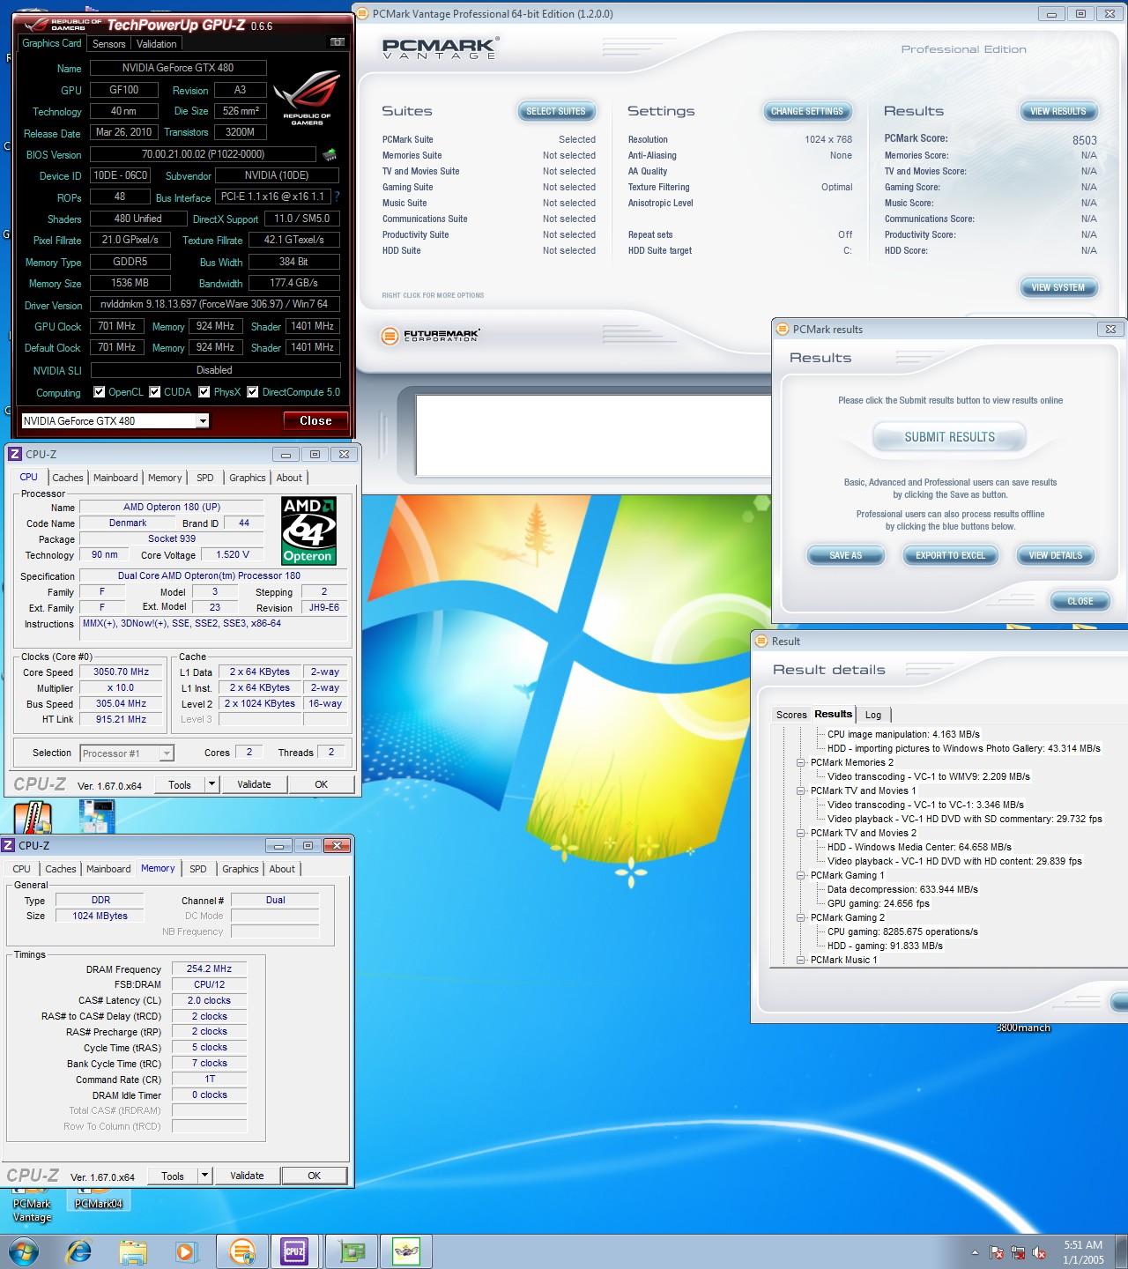The image size is (1128, 1269).
Task: Click the View System button
Action: coord(1058,287)
